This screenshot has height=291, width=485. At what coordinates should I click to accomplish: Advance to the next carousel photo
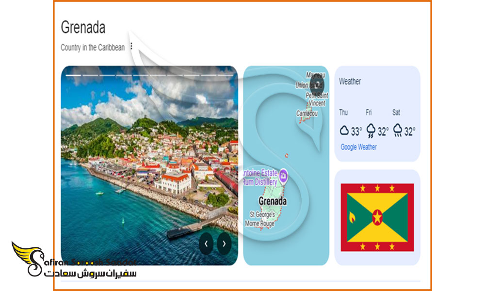[224, 244]
